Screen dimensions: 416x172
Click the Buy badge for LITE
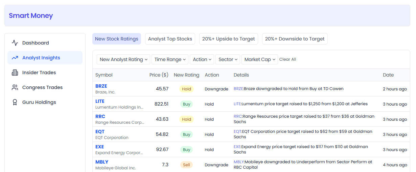pyautogui.click(x=186, y=104)
